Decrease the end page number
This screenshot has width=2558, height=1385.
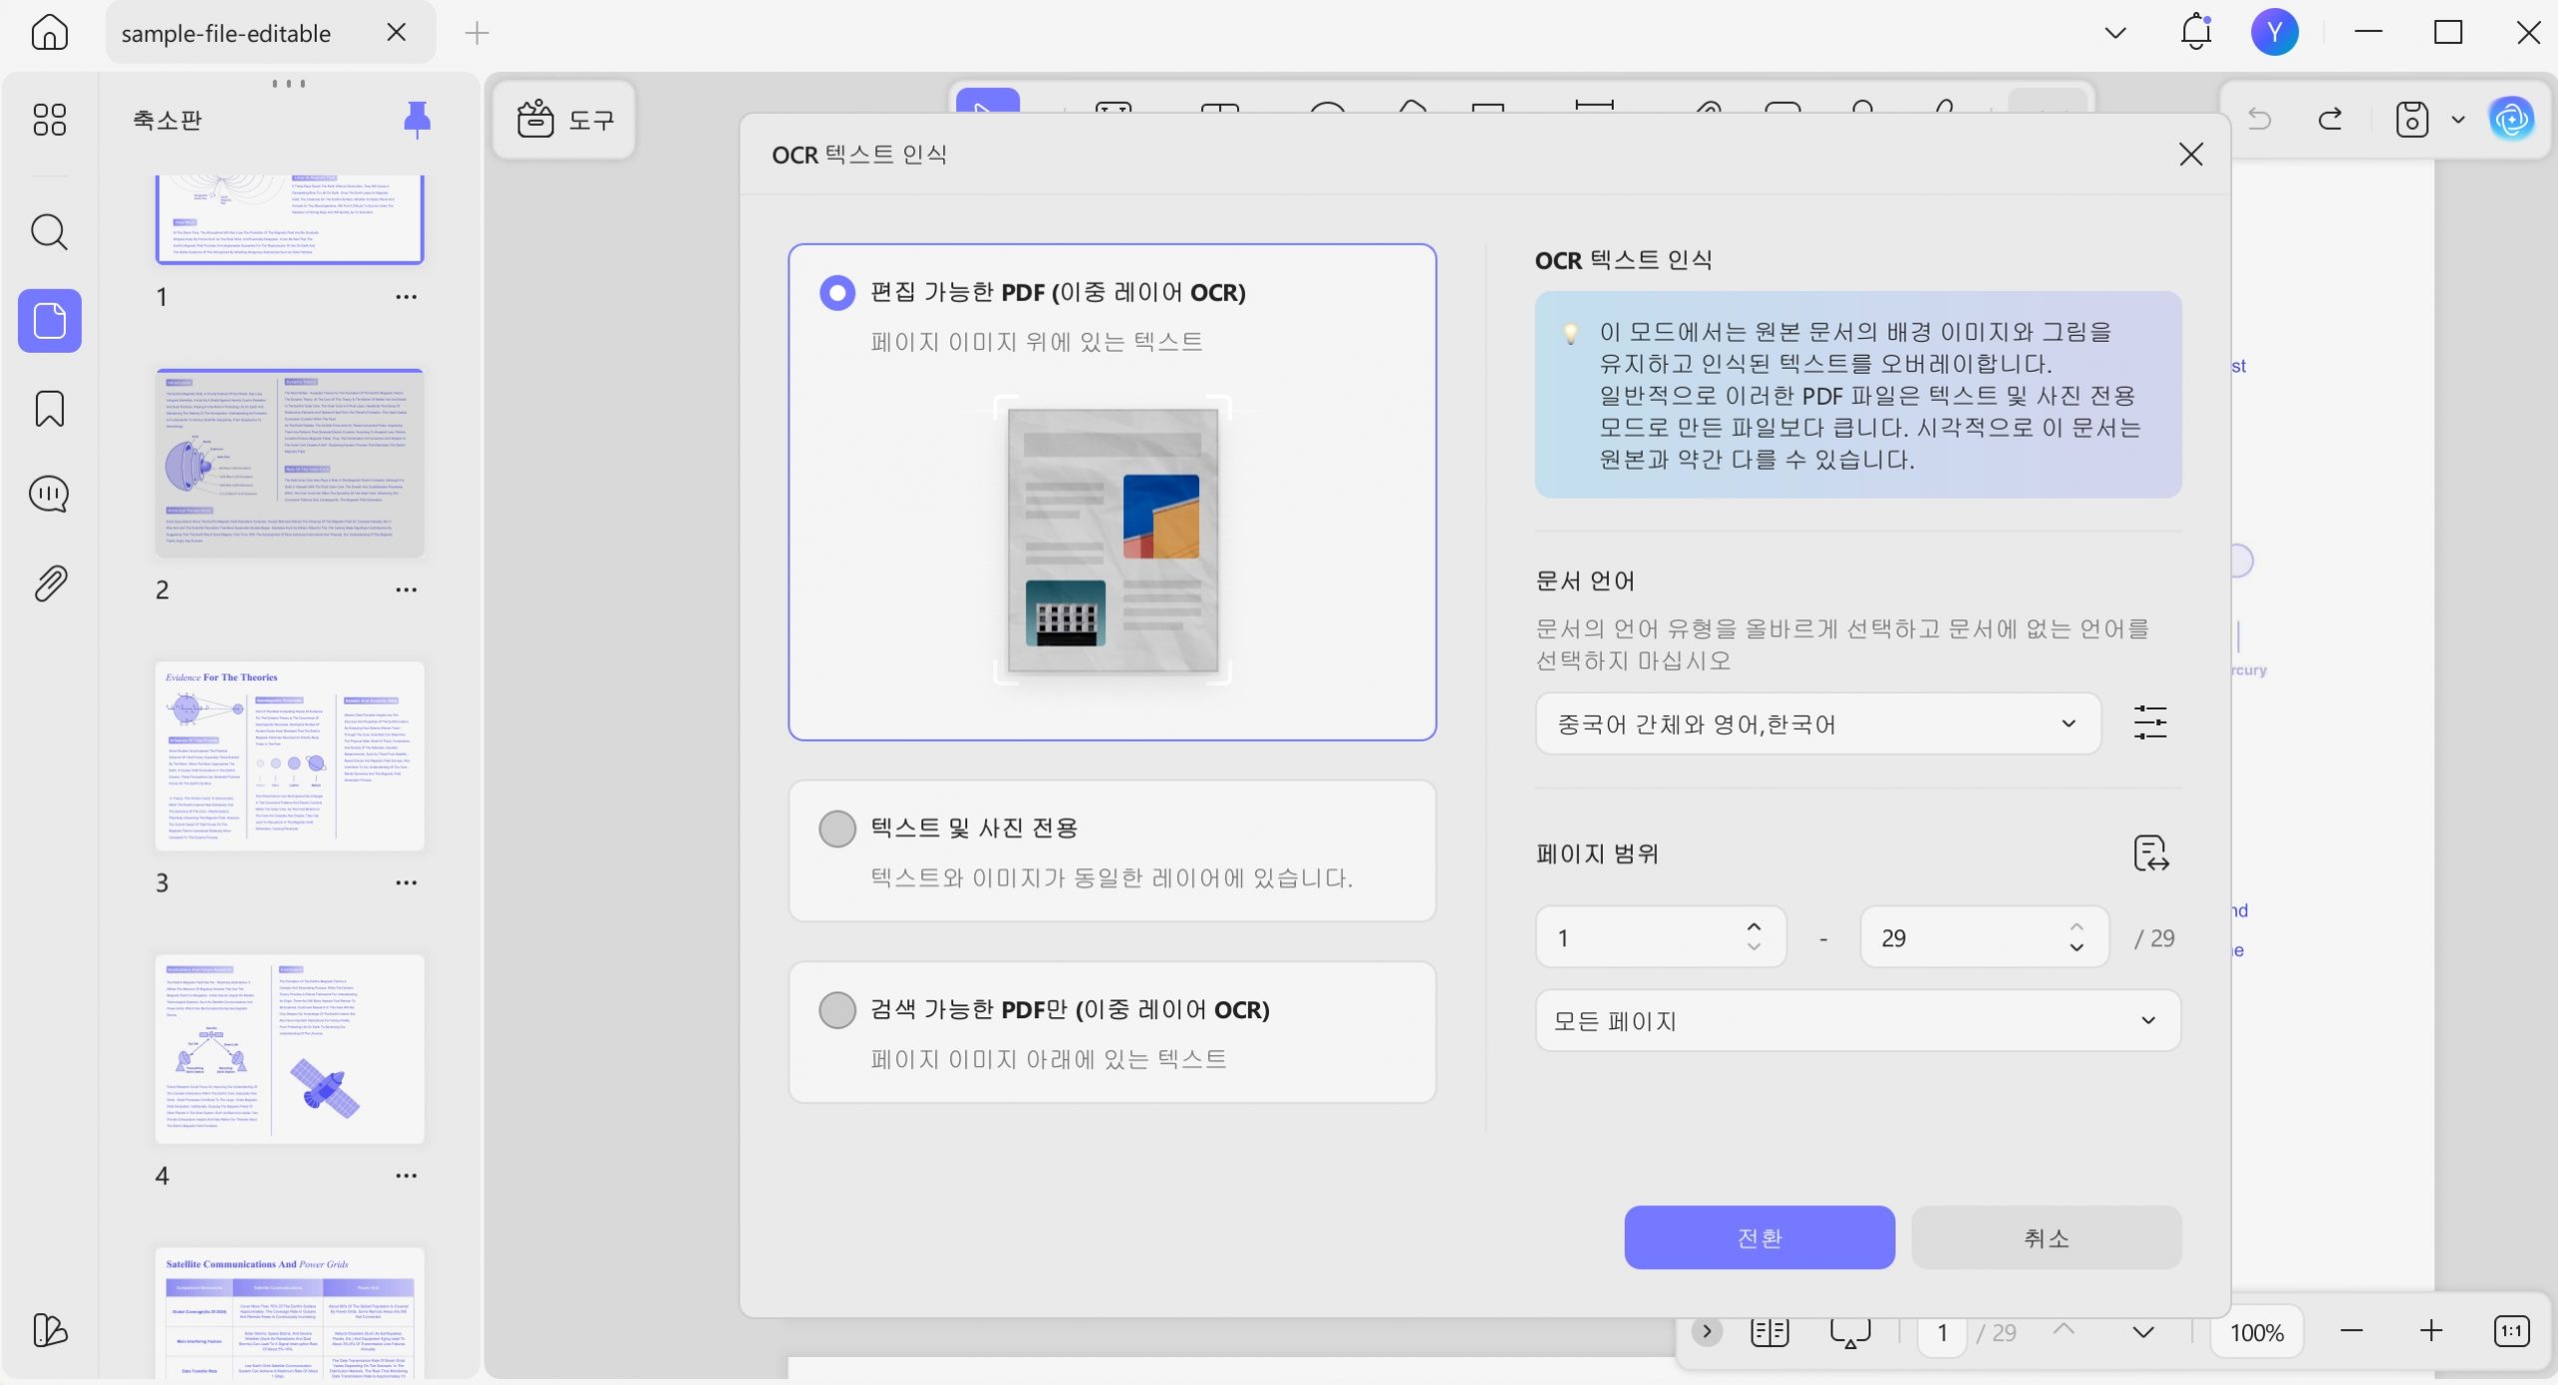pyautogui.click(x=2076, y=947)
